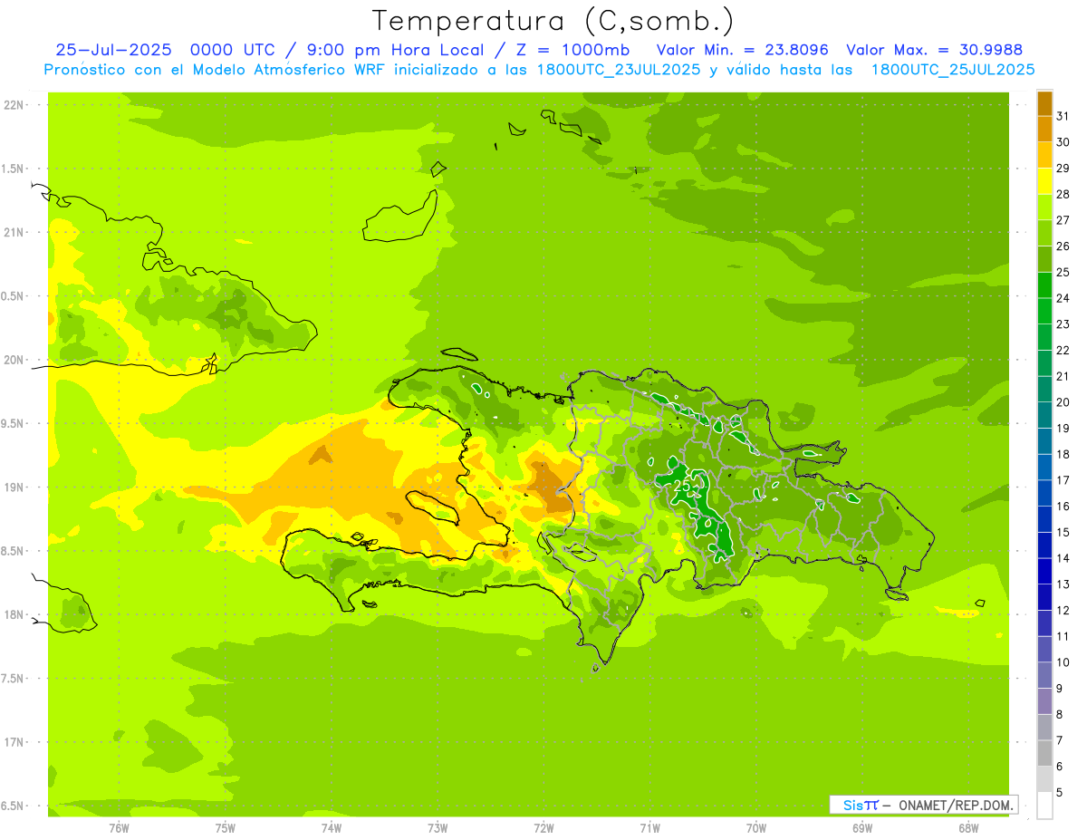Image resolution: width=1087 pixels, height=840 pixels.
Task: Click the legend value "18"
Action: pos(1063,454)
